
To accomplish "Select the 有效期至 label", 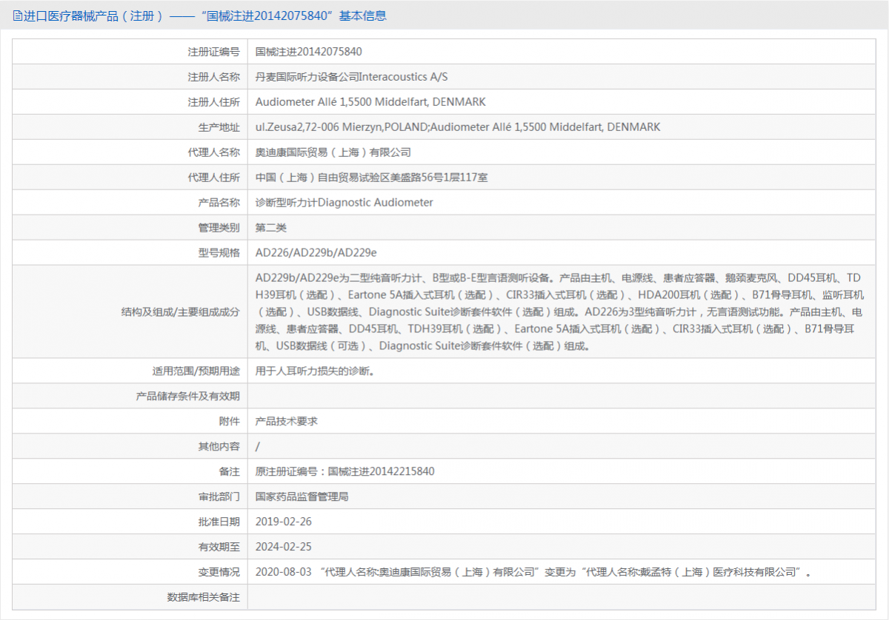I will 219,547.
